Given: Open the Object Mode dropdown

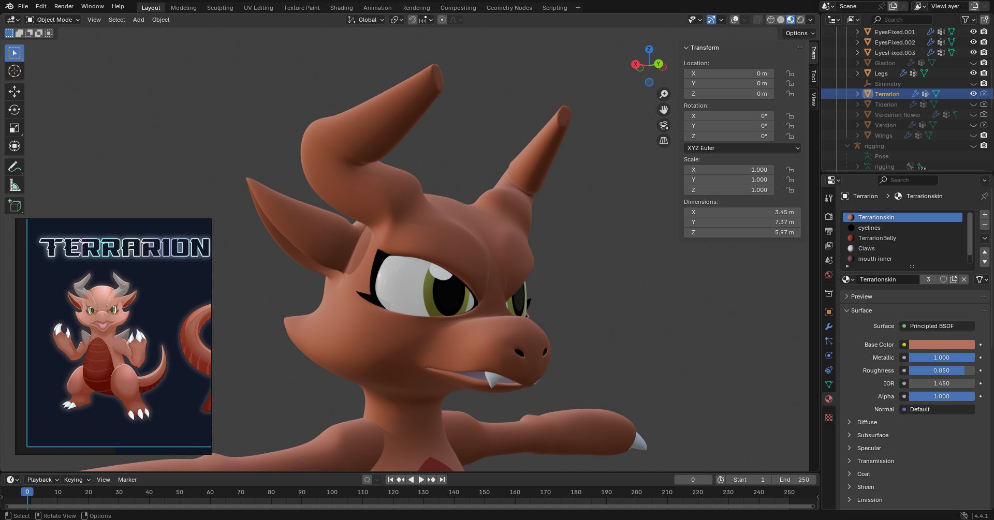Looking at the screenshot, I should coord(53,20).
